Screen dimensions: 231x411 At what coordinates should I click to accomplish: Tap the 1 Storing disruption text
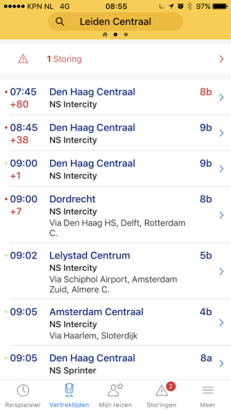tap(64, 59)
